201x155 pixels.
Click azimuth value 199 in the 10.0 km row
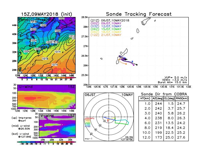(x=159, y=133)
